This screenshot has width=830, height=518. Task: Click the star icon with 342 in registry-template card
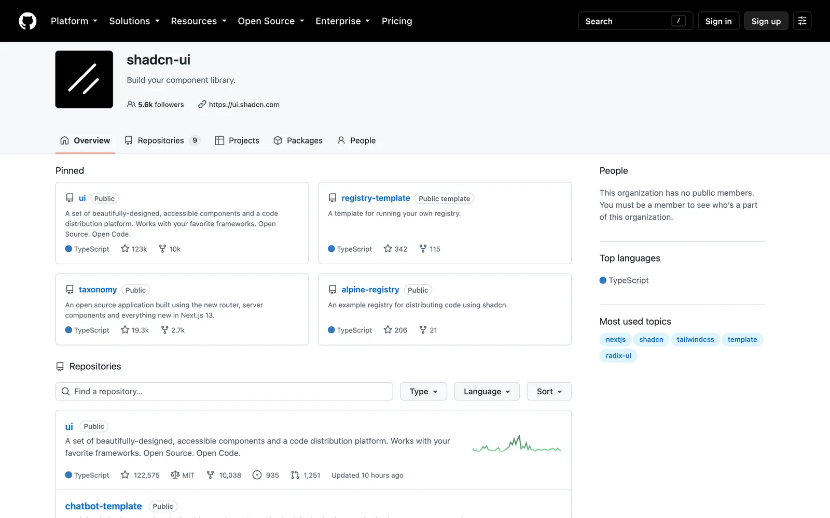point(388,249)
